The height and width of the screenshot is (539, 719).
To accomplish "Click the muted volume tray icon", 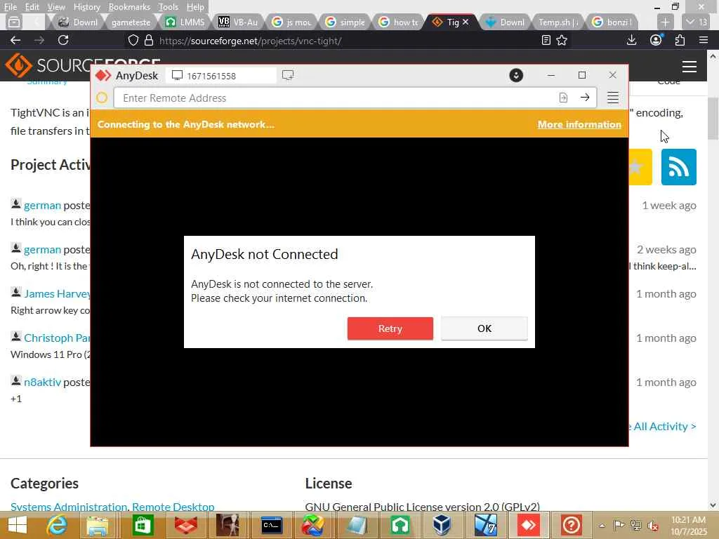I will [652, 526].
